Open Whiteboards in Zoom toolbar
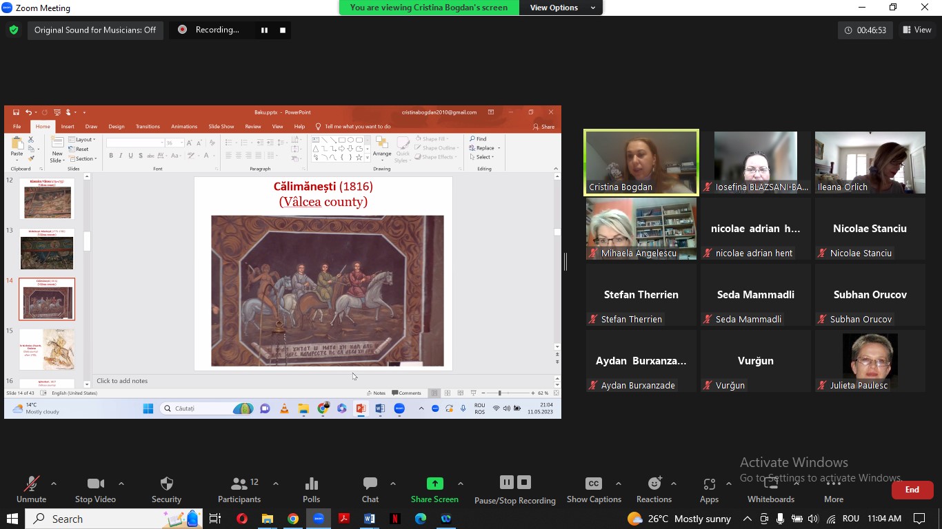Image resolution: width=942 pixels, height=529 pixels. (771, 490)
